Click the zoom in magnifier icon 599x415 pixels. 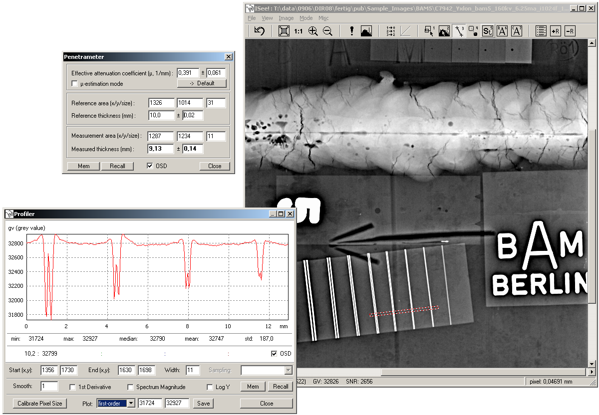[x=313, y=31]
